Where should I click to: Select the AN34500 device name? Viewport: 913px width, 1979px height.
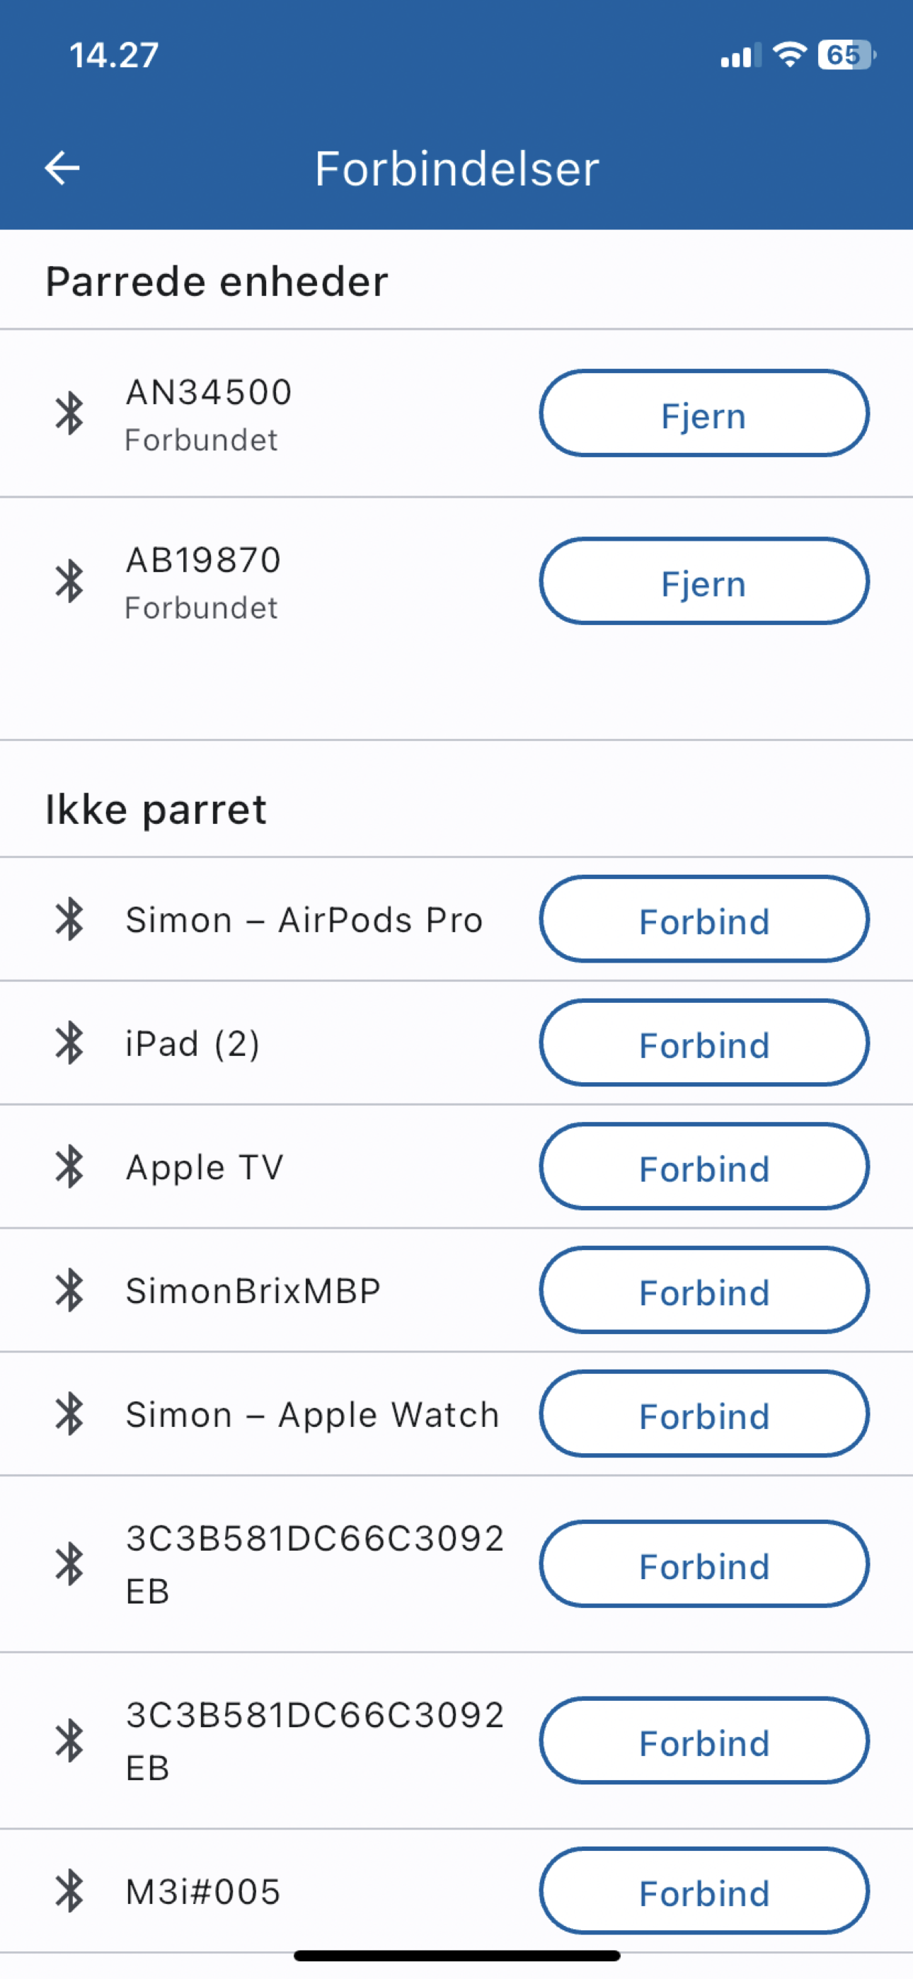coord(208,393)
